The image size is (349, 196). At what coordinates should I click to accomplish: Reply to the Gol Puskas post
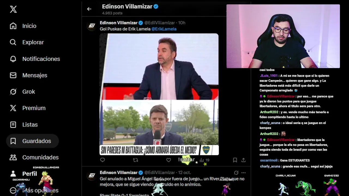[x=103, y=160]
